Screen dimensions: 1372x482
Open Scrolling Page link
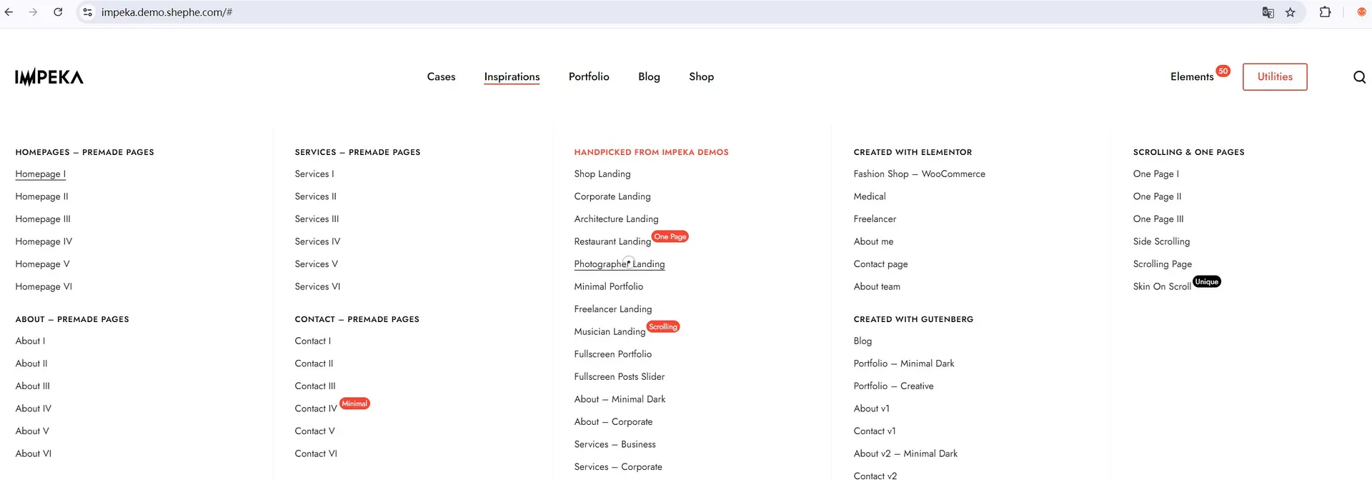coord(1162,264)
